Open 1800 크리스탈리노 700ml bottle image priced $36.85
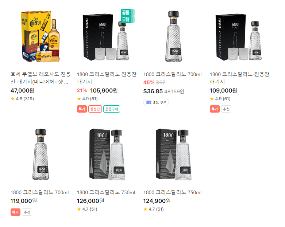The height and width of the screenshot is (227, 285). coord(173,36)
